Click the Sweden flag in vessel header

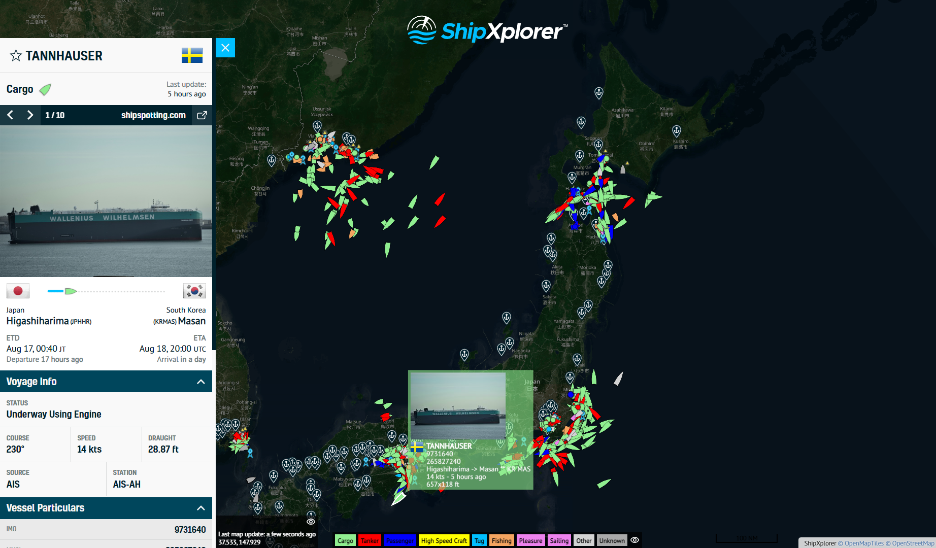point(192,55)
